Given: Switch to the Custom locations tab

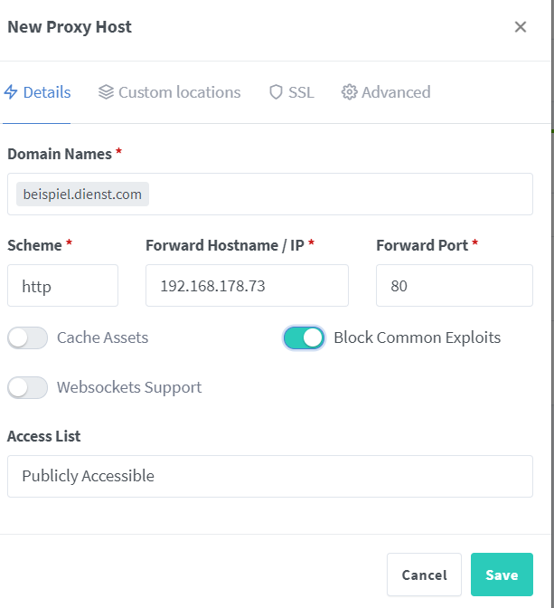Looking at the screenshot, I should (169, 92).
